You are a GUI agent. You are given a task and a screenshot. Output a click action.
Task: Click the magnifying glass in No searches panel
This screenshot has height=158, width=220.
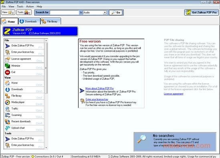[141, 139]
